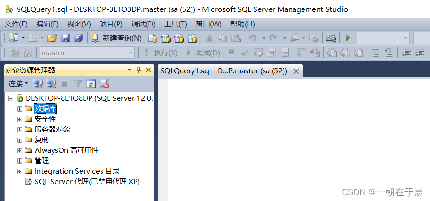Click the Parse checkmark icon
Screen dimensions: 430x201
click(x=245, y=52)
